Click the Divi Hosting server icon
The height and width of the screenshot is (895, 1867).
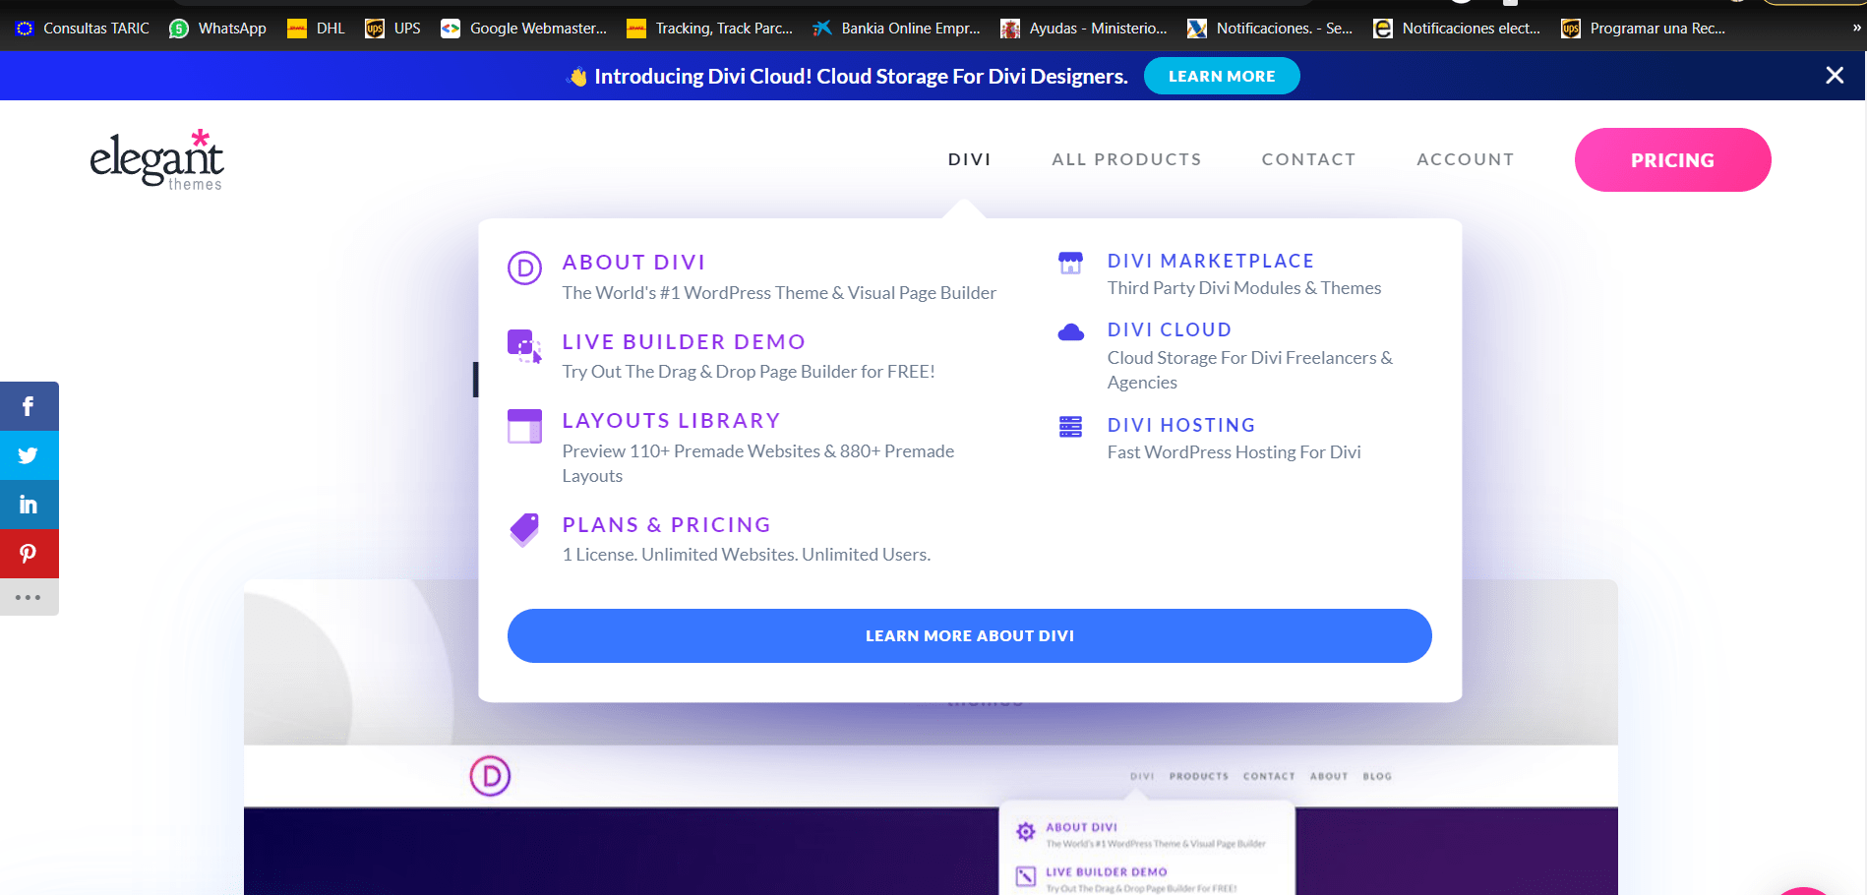pyautogui.click(x=1070, y=427)
